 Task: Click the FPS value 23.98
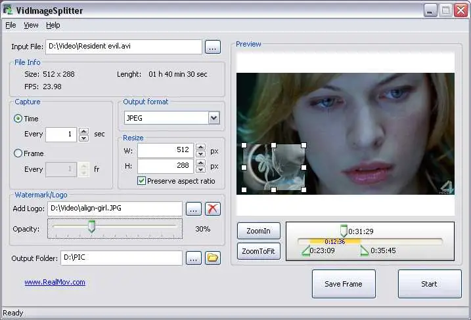point(52,87)
